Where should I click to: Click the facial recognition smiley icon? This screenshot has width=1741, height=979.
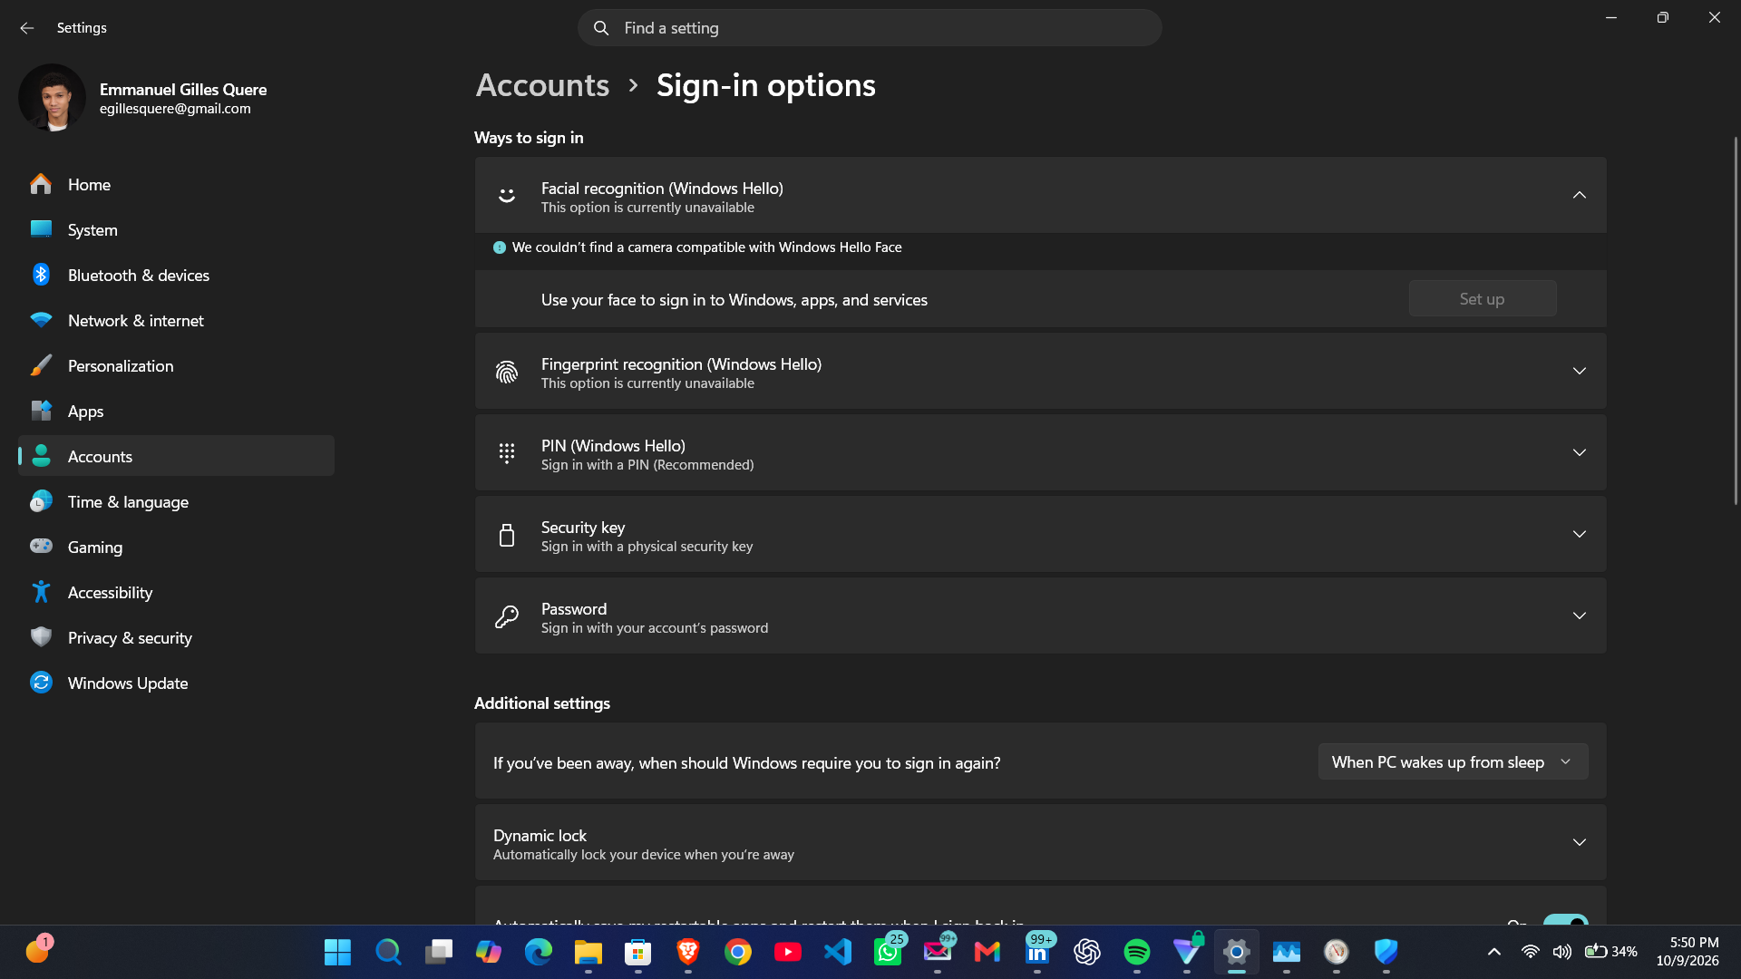click(x=507, y=195)
